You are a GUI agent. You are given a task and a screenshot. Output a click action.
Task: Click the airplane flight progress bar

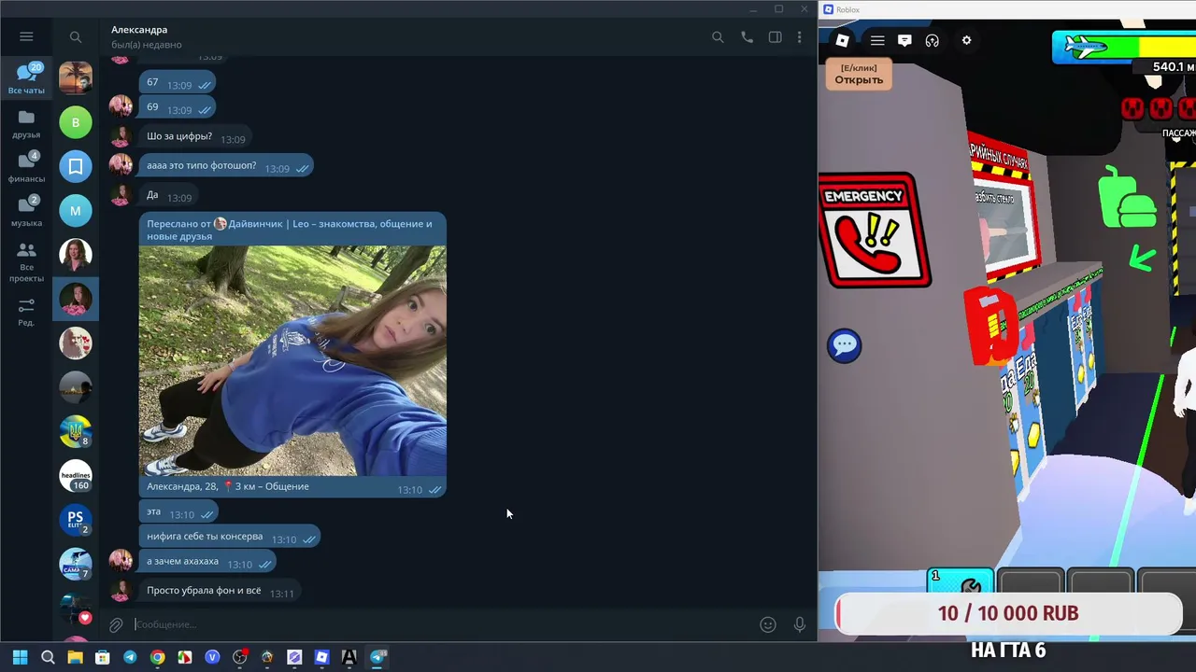tap(1124, 47)
